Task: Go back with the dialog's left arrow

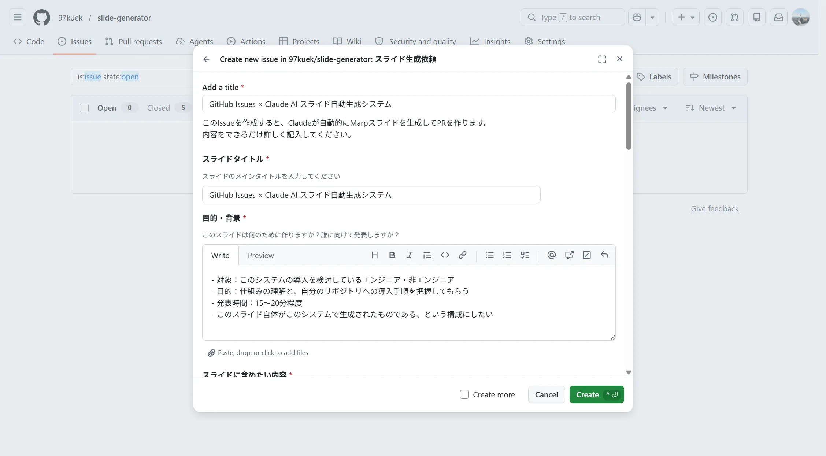Action: click(x=207, y=59)
